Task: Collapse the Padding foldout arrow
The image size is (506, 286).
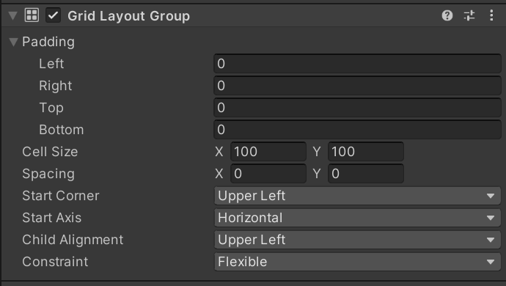Action: (13, 42)
